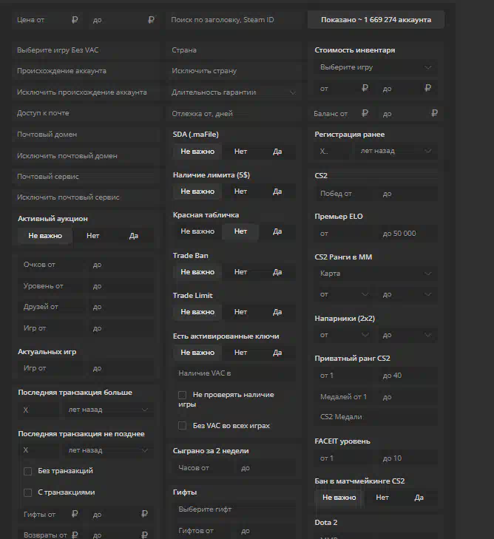
Task: Click the 'Исключить почтовый сервис' field
Action: (86, 197)
